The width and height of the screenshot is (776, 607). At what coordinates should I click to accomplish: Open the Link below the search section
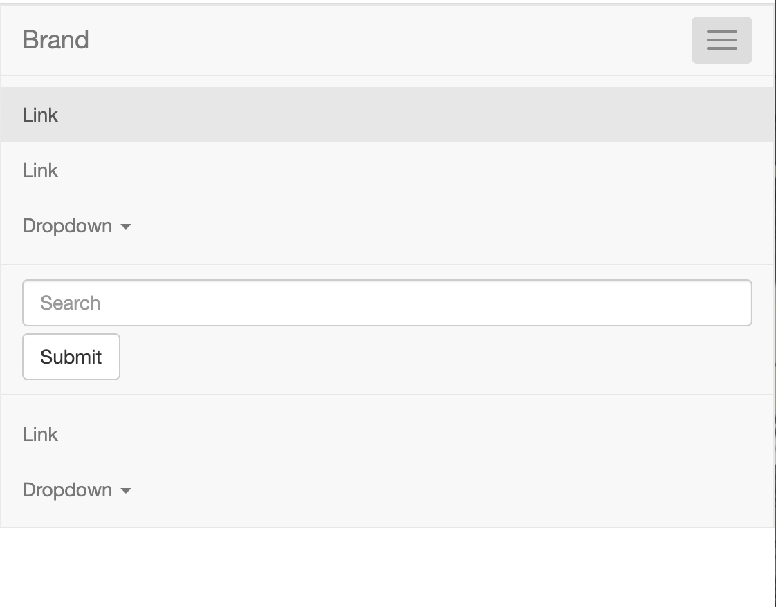point(40,435)
